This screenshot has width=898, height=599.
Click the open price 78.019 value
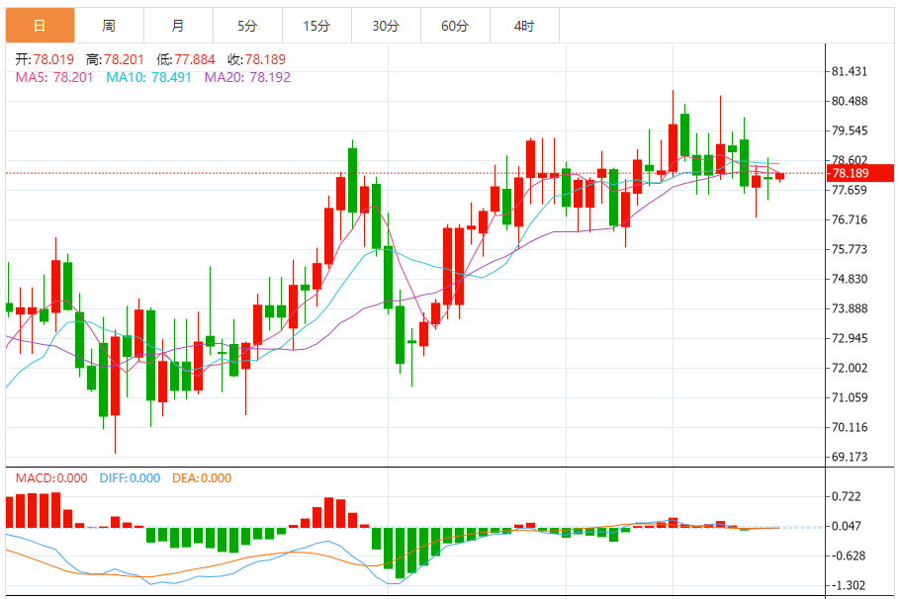53,59
